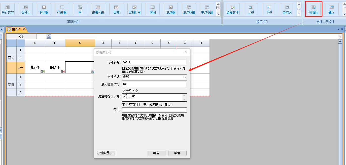Click the 硬盘 upload control icon
Viewport: 346px width, 165px height.
click(331, 9)
